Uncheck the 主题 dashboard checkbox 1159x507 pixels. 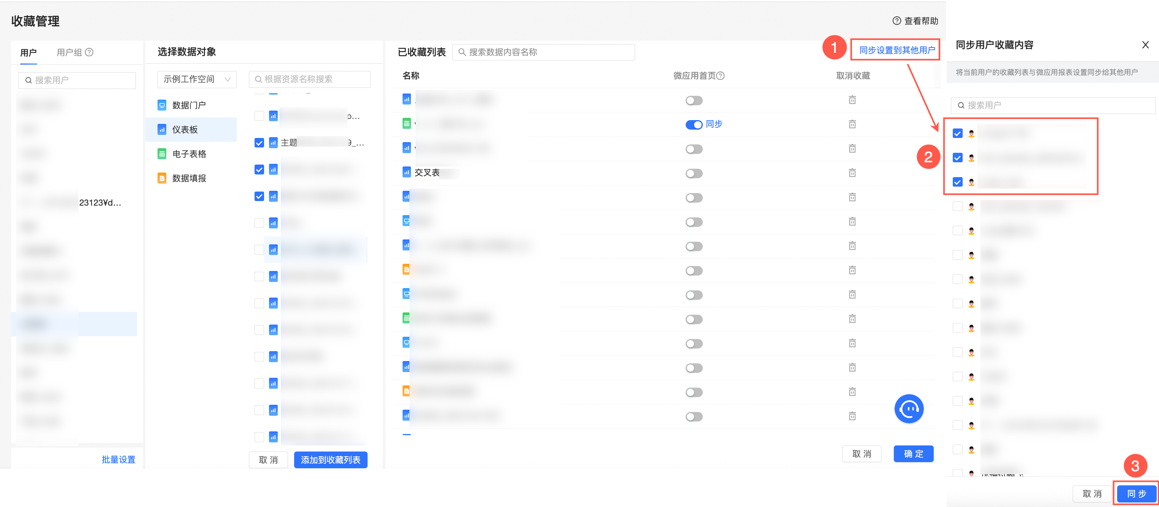pos(259,143)
